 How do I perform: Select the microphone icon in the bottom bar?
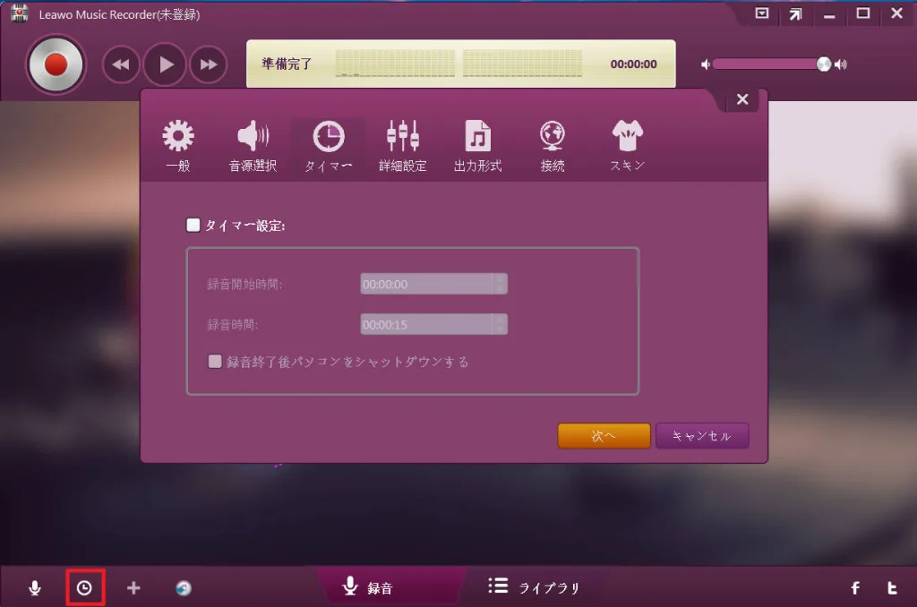pos(35,586)
